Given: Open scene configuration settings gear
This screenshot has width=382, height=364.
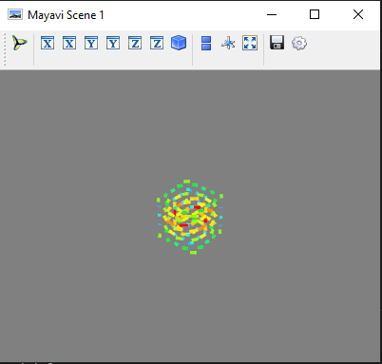Looking at the screenshot, I should click(299, 43).
